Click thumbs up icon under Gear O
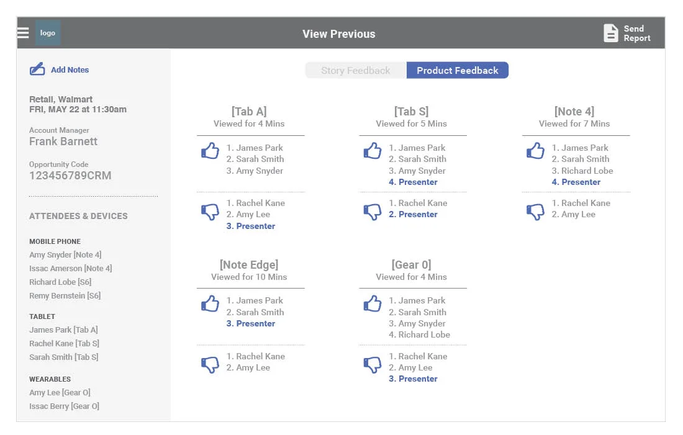The width and height of the screenshot is (683, 435). (373, 303)
